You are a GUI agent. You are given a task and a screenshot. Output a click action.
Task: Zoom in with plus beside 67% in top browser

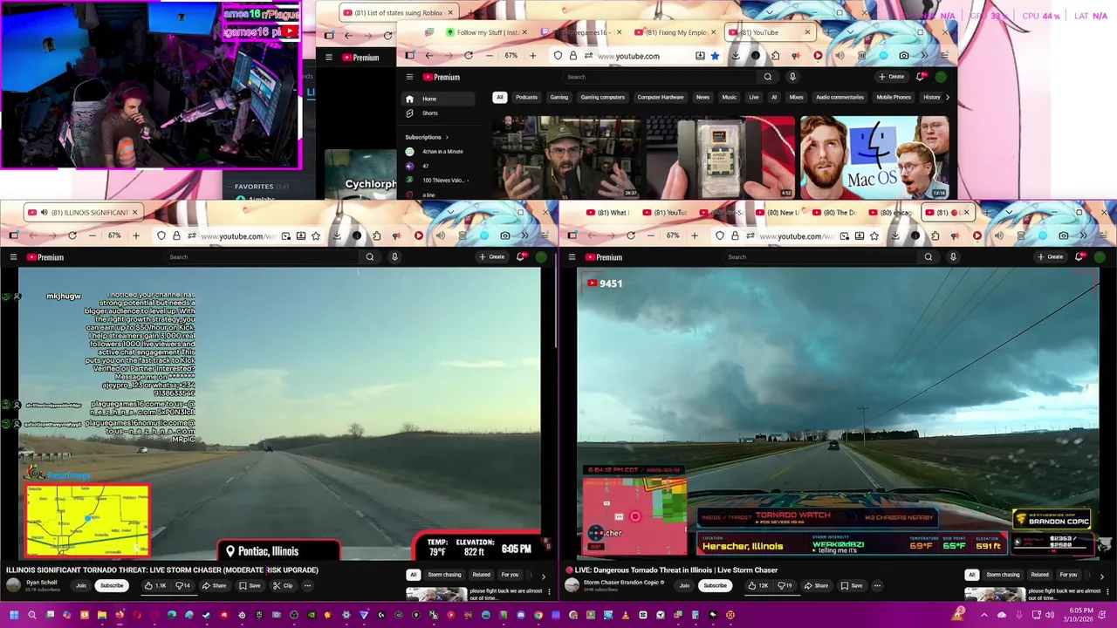coord(532,56)
